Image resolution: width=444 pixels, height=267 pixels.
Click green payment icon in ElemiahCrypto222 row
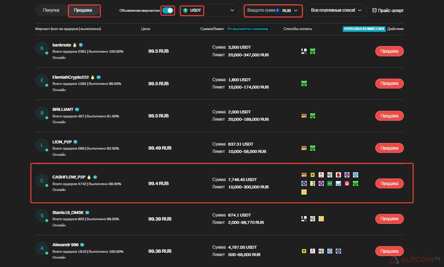pyautogui.click(x=304, y=83)
